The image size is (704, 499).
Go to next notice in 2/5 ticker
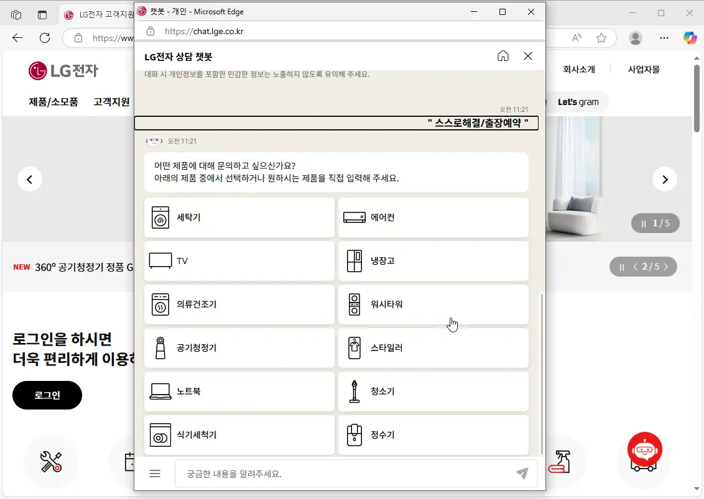(666, 267)
